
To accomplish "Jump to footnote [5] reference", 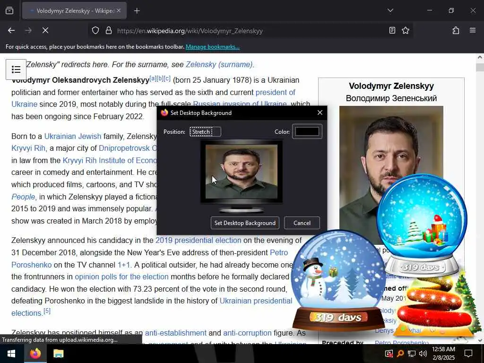I will click(x=47, y=311).
